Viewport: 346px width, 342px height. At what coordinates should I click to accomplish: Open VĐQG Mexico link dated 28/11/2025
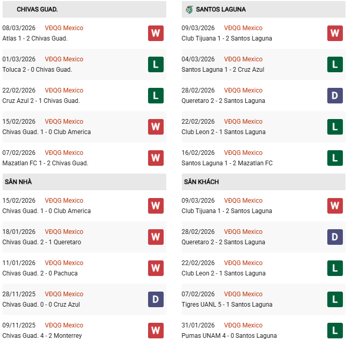64,294
